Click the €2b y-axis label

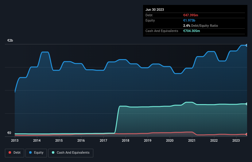tap(10, 40)
